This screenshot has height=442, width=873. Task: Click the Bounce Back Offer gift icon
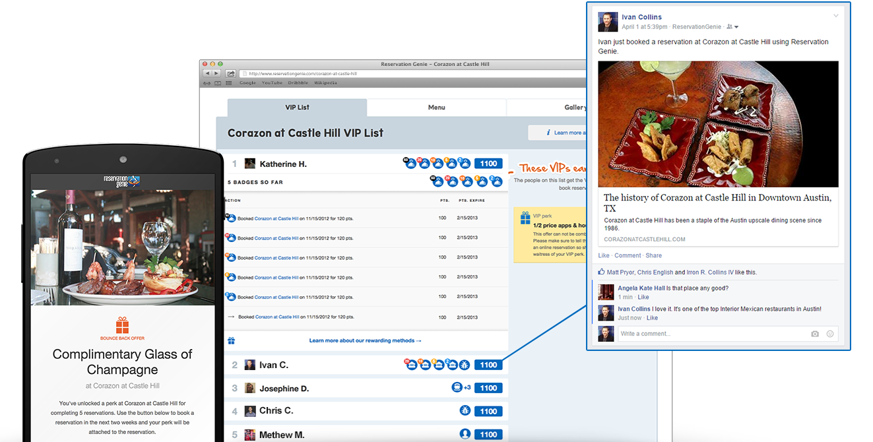pos(122,325)
